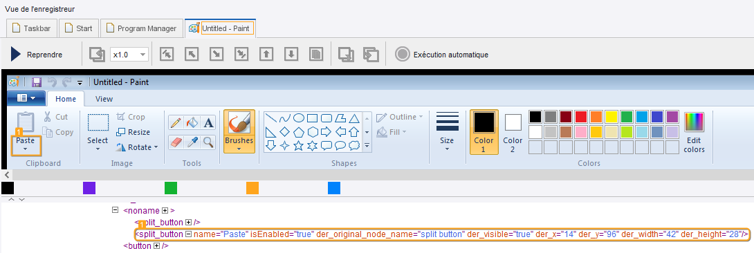The height and width of the screenshot is (253, 754).
Task: Choose the Right arrow shape
Action: pos(327,131)
